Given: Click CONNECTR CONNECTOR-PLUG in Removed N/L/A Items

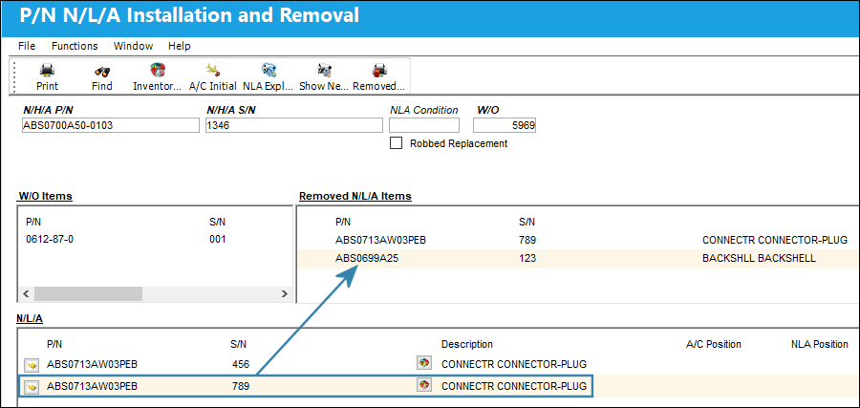Looking at the screenshot, I should coord(775,240).
